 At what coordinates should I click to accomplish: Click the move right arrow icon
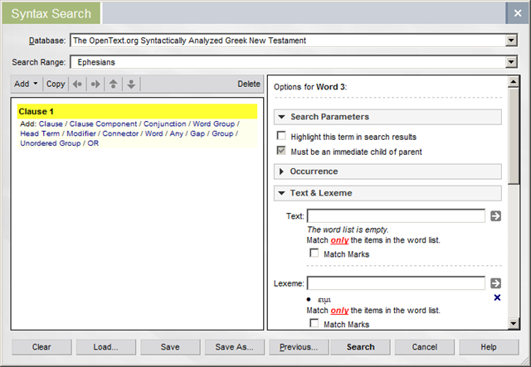coord(95,84)
